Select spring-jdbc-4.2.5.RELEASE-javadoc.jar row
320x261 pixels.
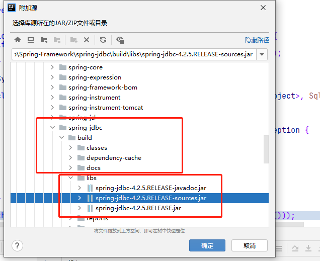139,188
